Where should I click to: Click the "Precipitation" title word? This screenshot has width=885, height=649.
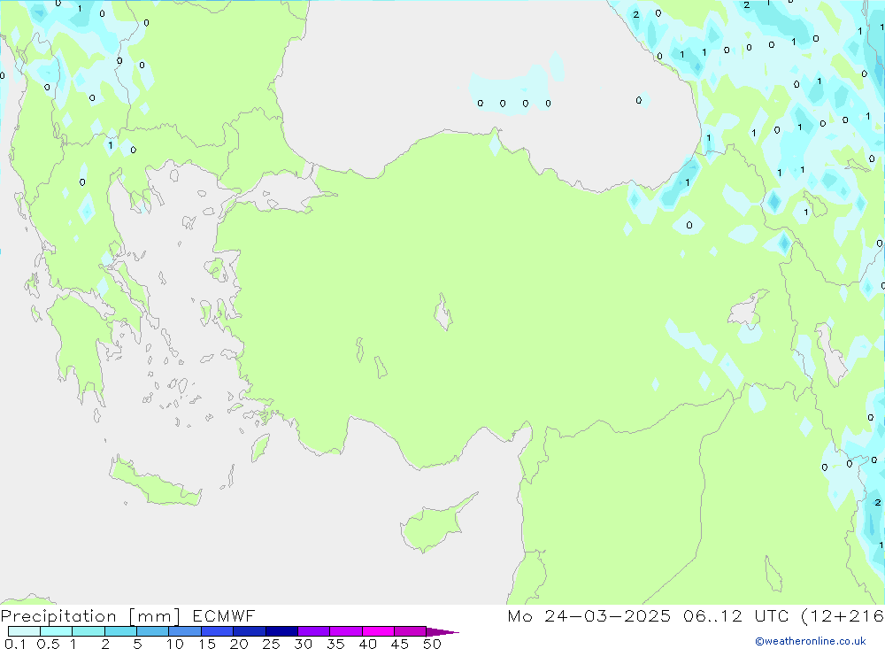click(x=58, y=616)
